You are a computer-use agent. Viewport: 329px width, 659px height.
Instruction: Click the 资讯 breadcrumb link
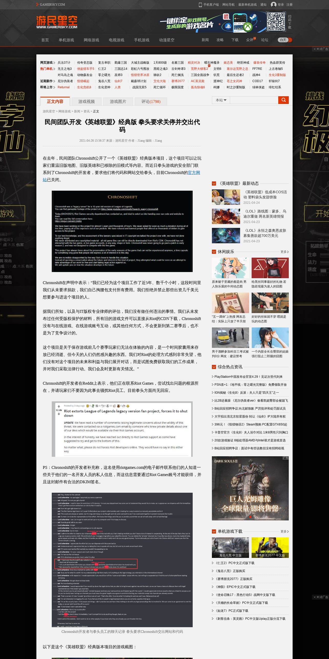pyautogui.click(x=87, y=111)
